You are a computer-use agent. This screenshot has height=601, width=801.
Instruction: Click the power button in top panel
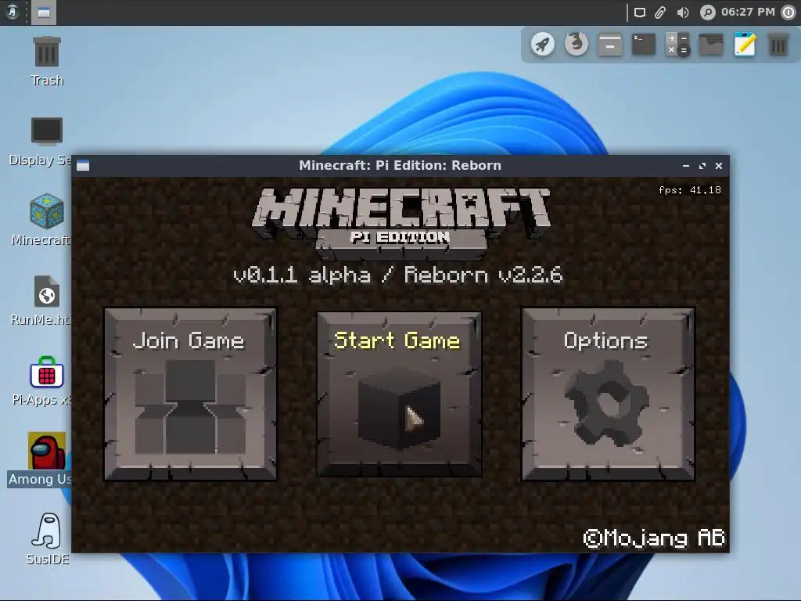coord(789,13)
